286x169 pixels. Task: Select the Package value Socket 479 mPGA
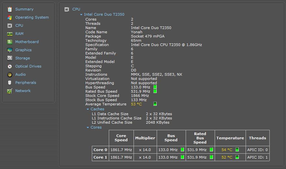tap(148, 36)
